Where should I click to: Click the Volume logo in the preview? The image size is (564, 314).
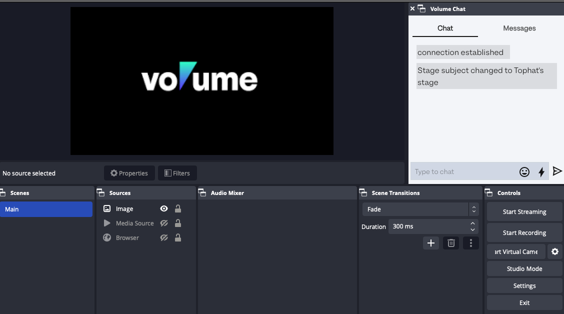click(199, 76)
